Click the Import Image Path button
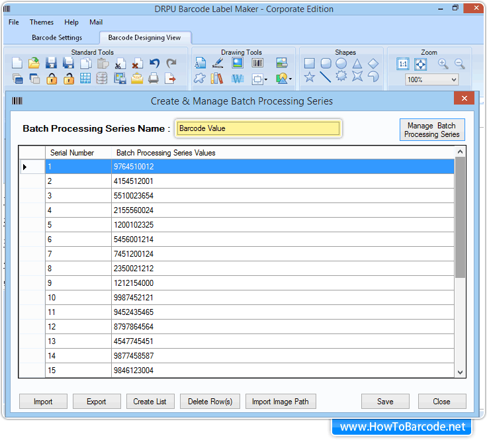Screen dimensions: 487x440 tap(281, 402)
